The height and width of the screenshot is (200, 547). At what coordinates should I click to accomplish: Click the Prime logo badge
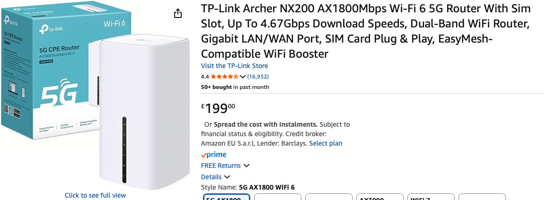[x=214, y=155]
